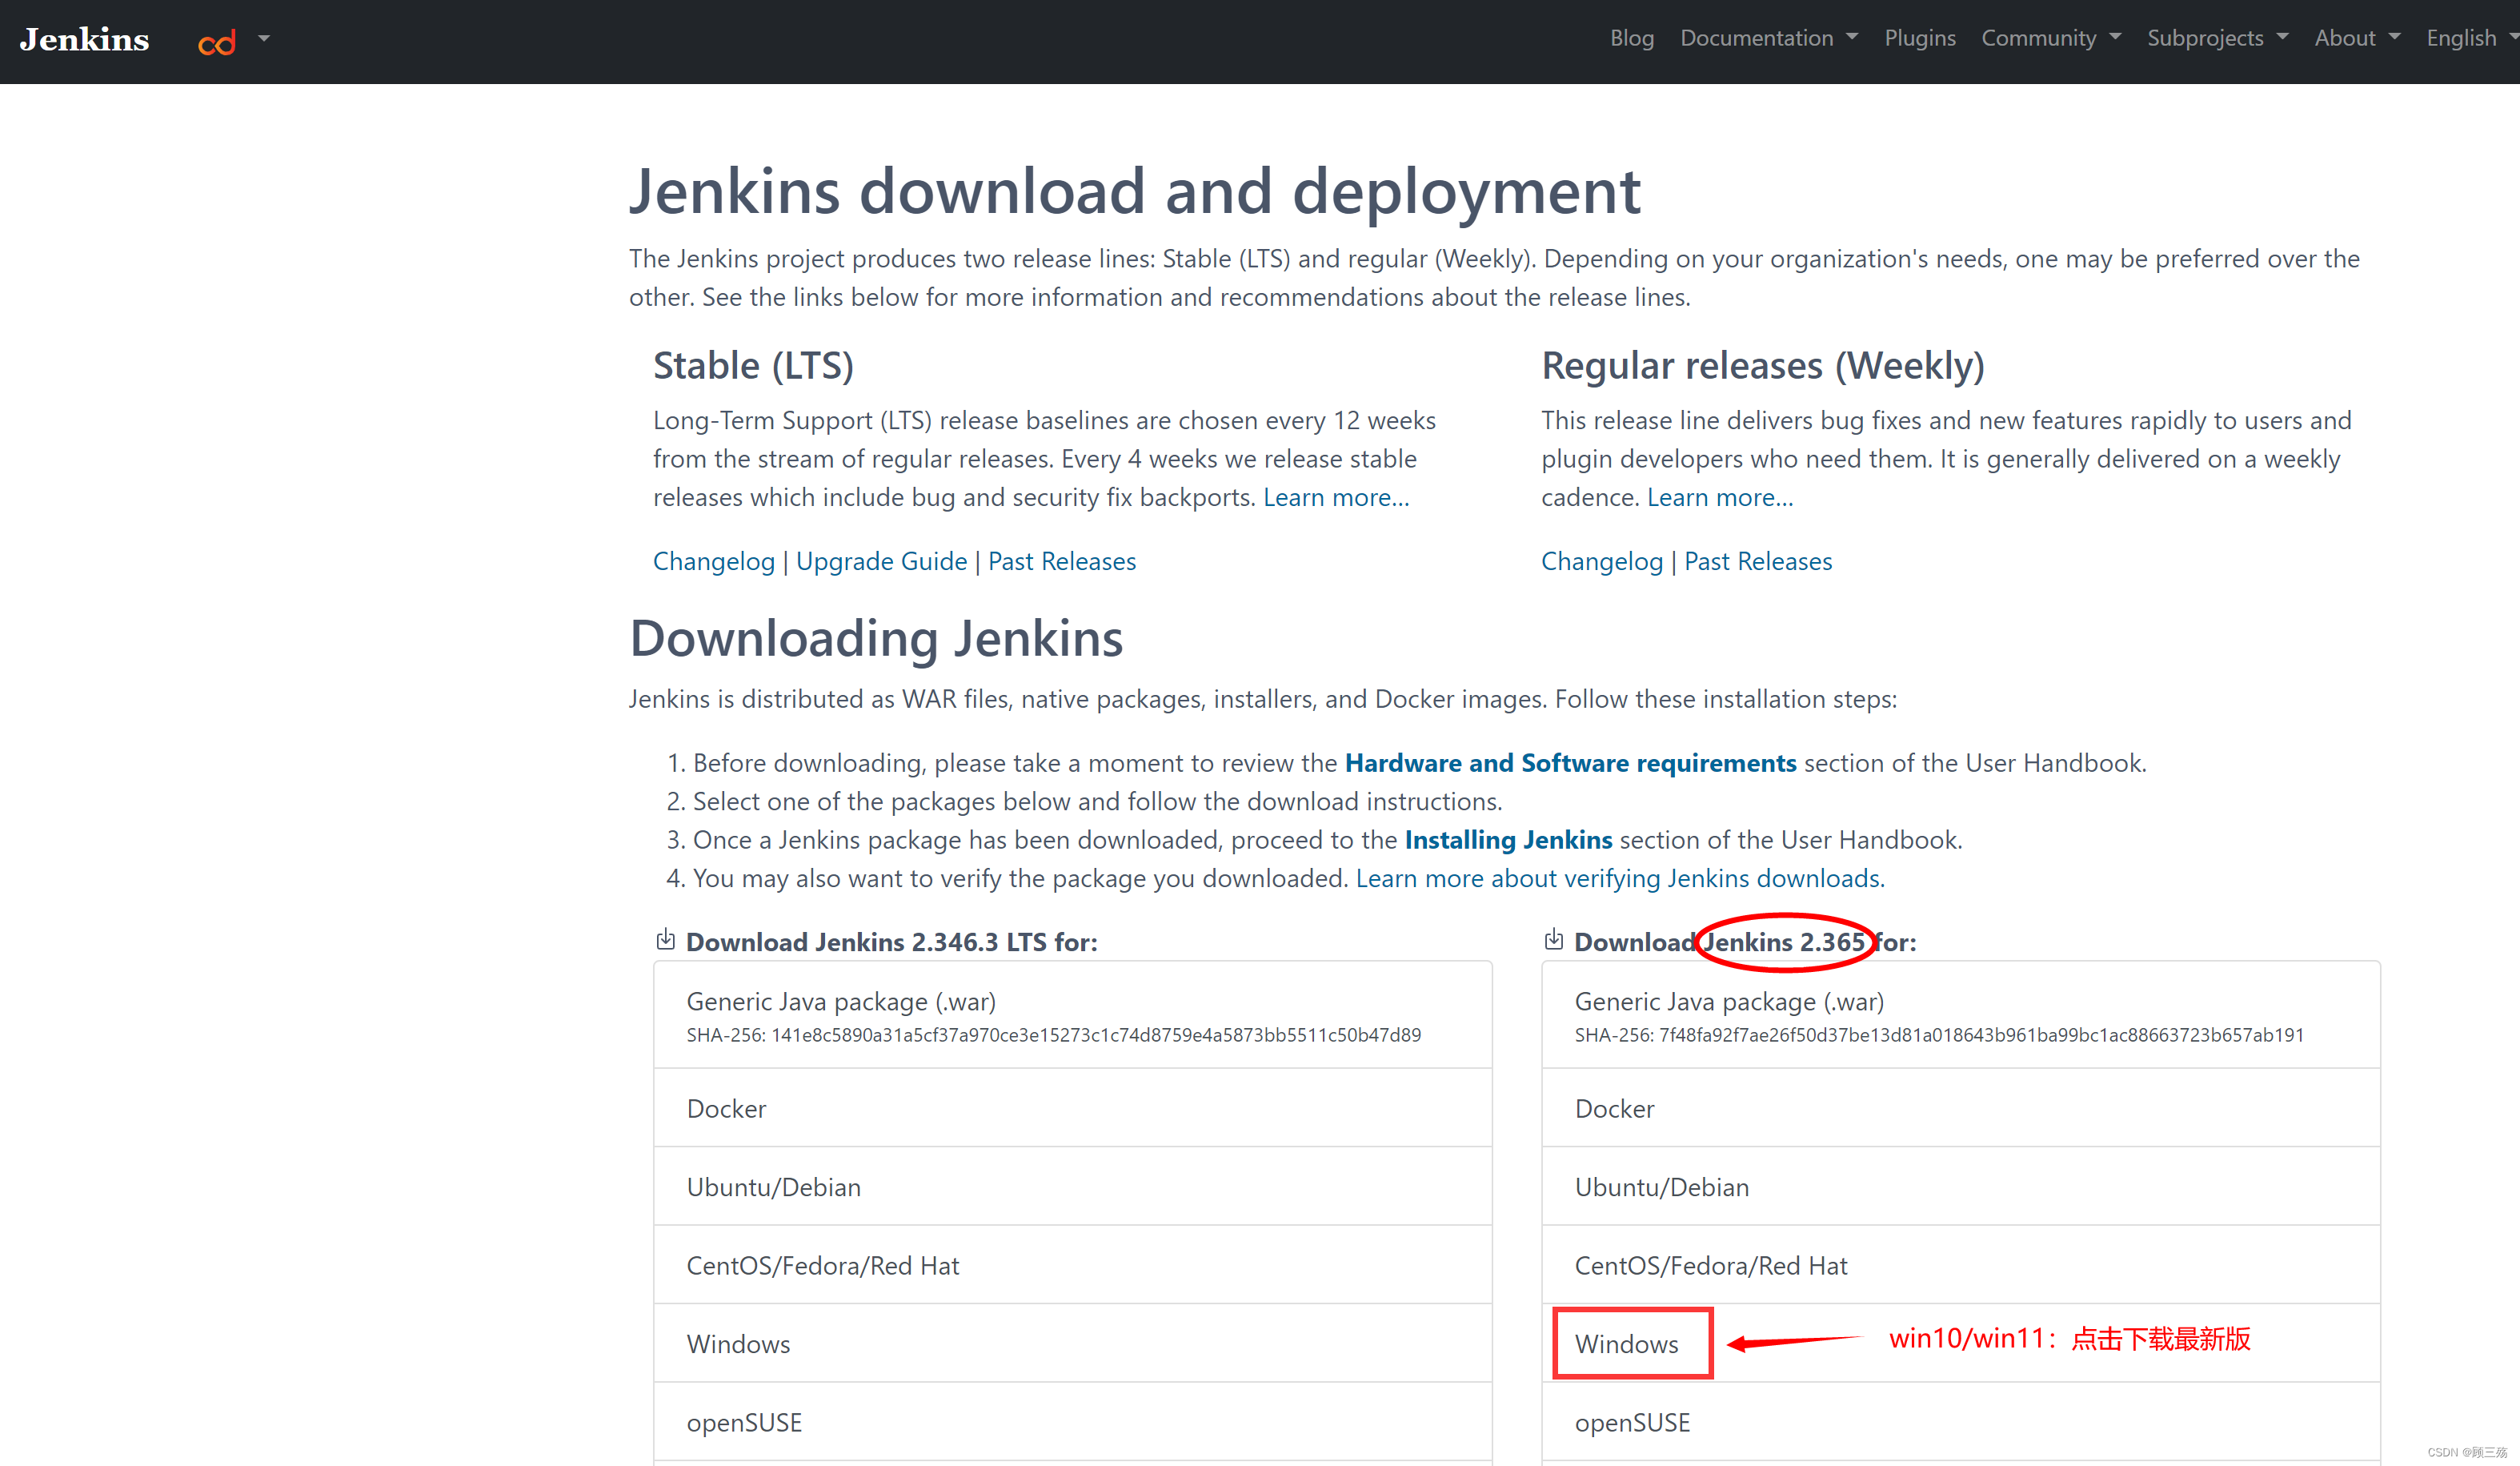Open the Documentation dropdown menu
The height and width of the screenshot is (1466, 2520).
click(x=1767, y=38)
